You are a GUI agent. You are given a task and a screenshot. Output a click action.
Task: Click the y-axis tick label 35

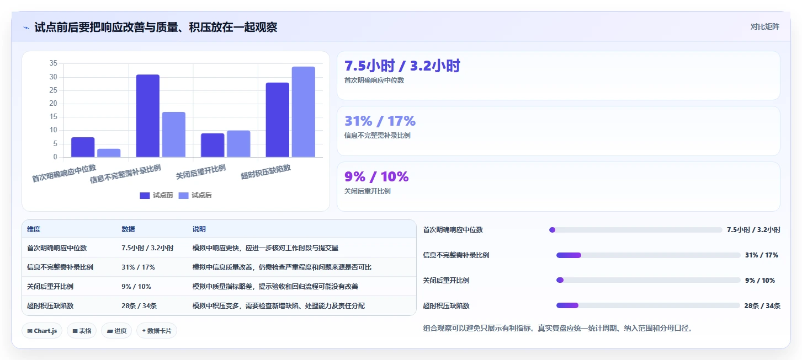pos(53,63)
